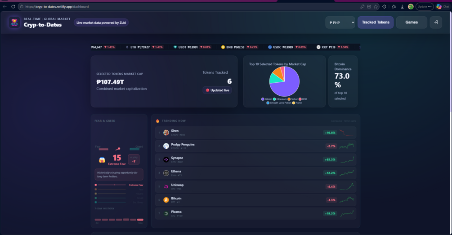Viewport: 452px width, 235px height.
Task: Bookmark this page with the star icon
Action: [x=376, y=6]
